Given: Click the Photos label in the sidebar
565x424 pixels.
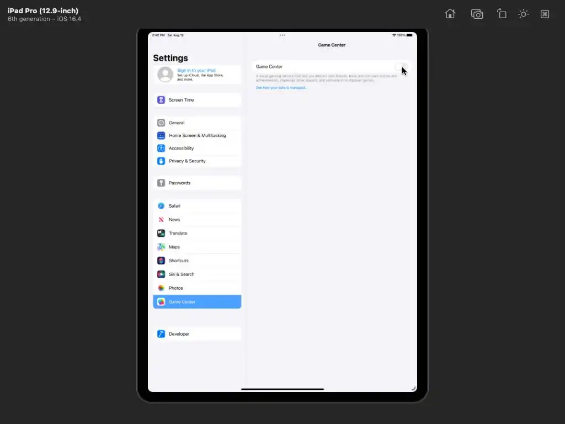Looking at the screenshot, I should coord(176,288).
